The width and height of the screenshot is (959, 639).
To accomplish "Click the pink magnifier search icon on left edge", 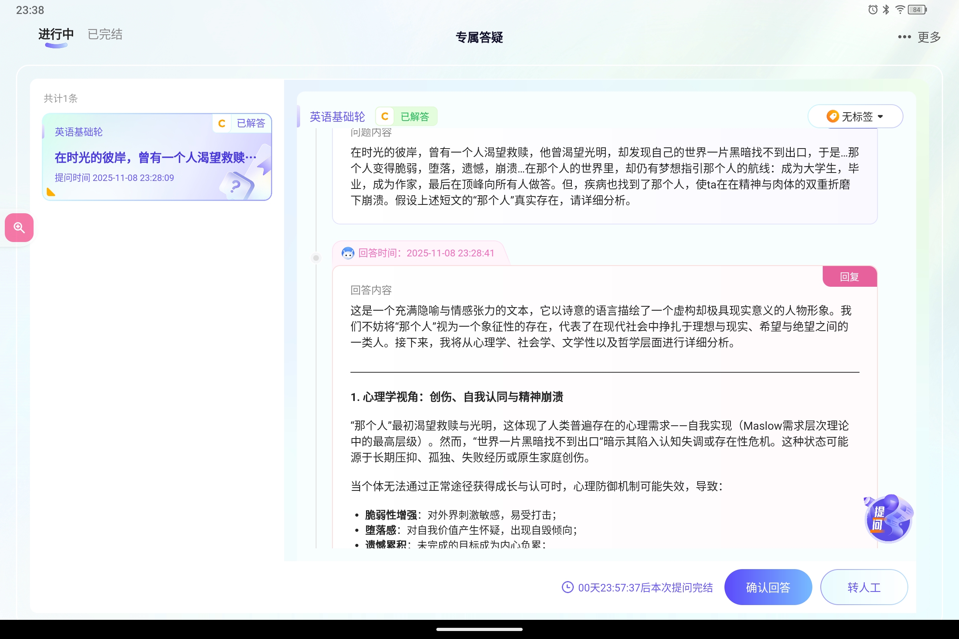I will [19, 227].
